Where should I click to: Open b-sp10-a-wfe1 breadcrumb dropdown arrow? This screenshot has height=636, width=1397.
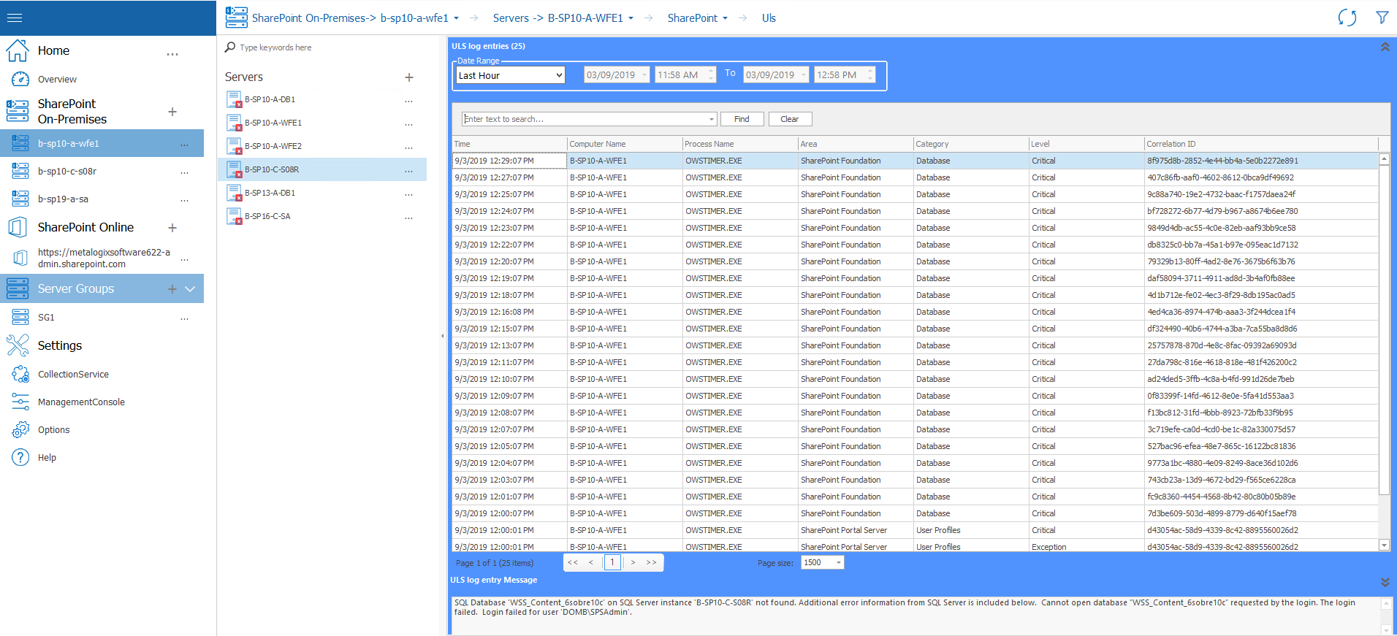click(457, 18)
